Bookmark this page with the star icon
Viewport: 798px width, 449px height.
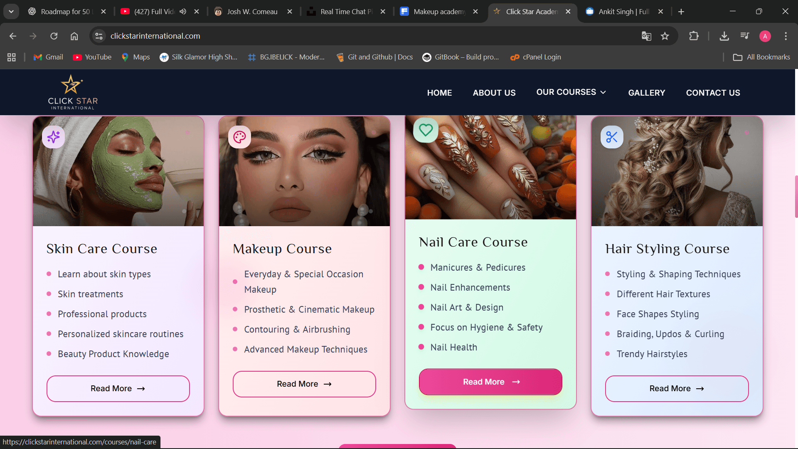pyautogui.click(x=665, y=36)
